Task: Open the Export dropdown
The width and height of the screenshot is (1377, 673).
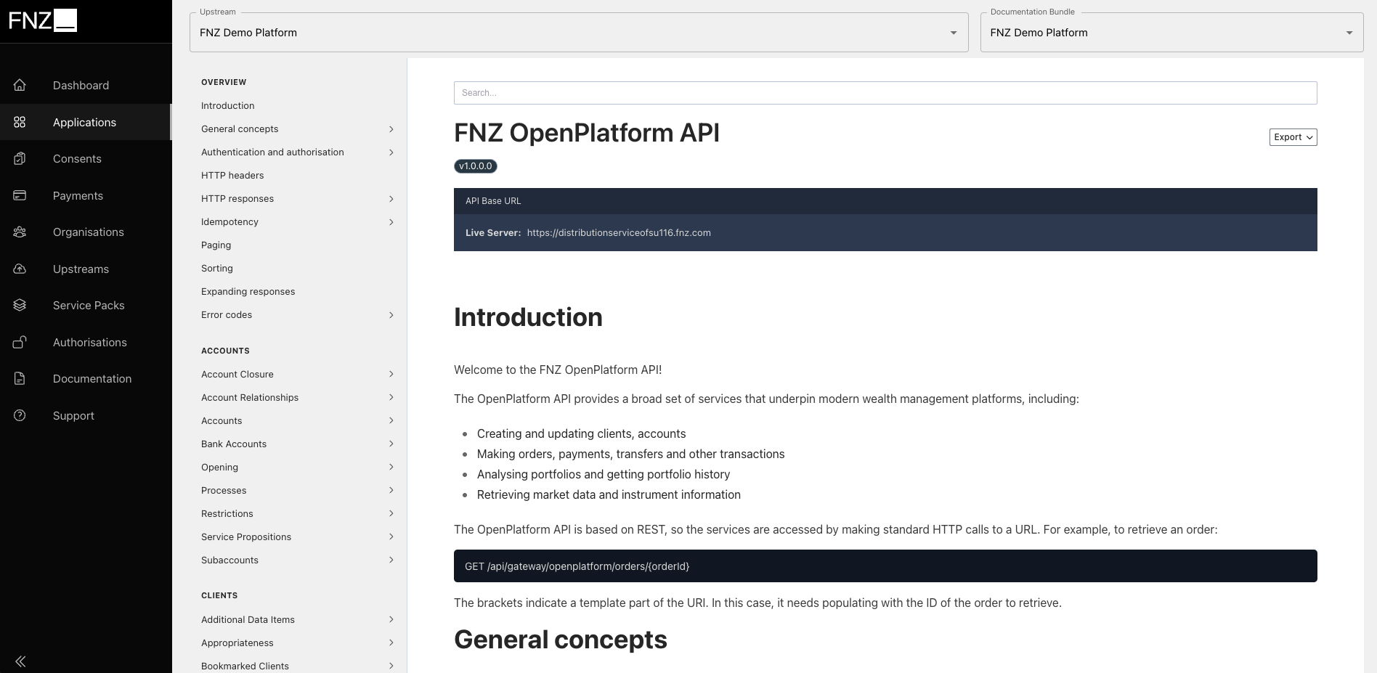Action: 1293,136
